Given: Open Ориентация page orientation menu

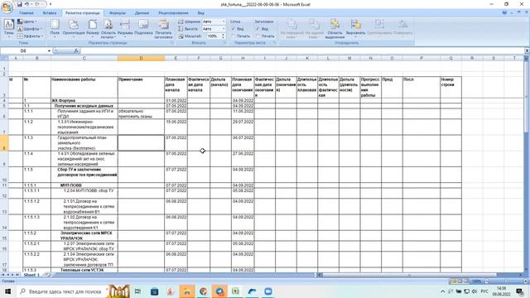Looking at the screenshot, I should tap(74, 28).
